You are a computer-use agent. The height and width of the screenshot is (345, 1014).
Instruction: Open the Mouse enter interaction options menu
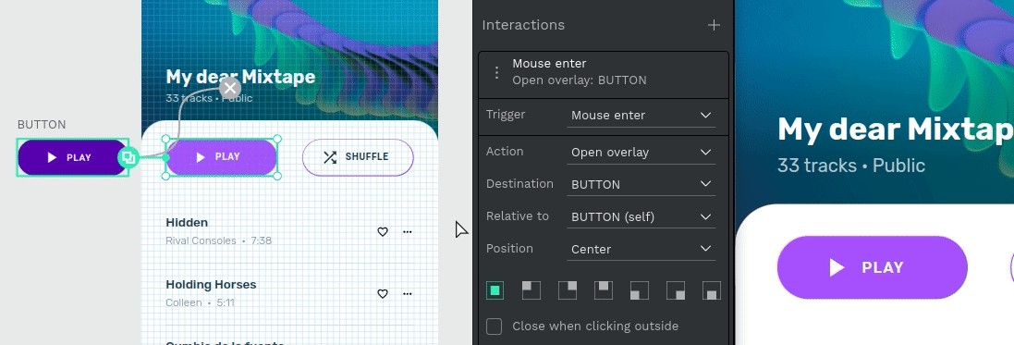coord(496,72)
